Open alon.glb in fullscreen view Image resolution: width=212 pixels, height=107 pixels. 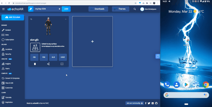(x=62, y=64)
